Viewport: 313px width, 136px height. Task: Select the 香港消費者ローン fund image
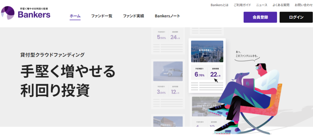207,52
